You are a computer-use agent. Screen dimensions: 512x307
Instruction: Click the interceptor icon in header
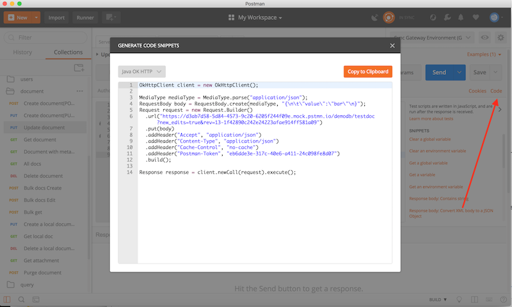coord(433,18)
